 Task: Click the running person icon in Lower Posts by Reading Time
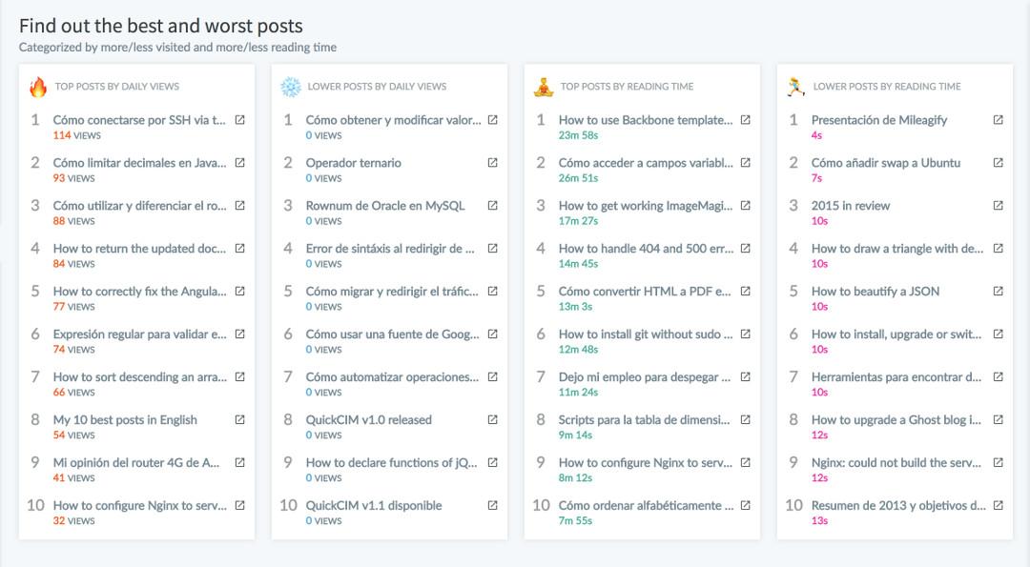[x=796, y=87]
